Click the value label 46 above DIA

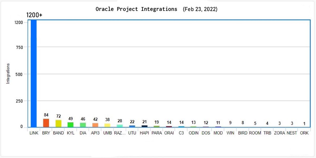tap(83, 119)
